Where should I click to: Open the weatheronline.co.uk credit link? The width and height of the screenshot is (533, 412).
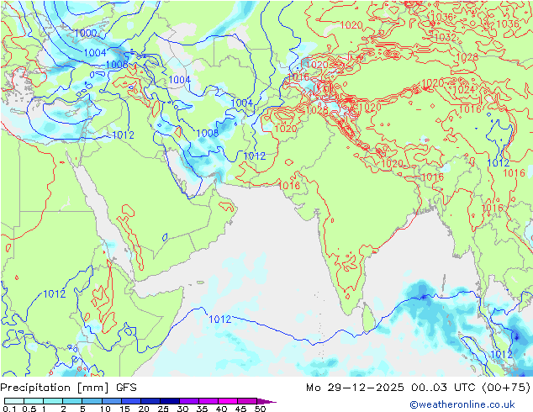[x=462, y=404]
